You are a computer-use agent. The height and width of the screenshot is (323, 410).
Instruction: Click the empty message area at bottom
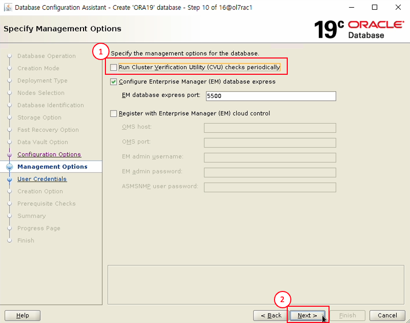pos(256,285)
